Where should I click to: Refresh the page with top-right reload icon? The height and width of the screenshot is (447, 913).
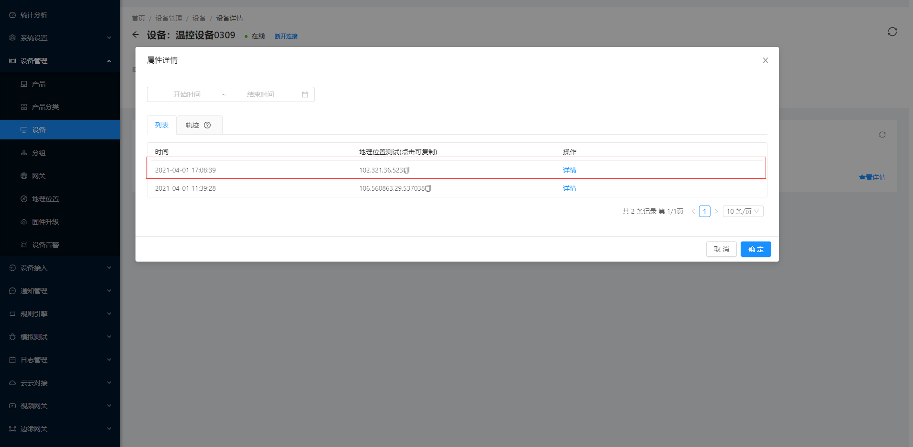coord(892,32)
